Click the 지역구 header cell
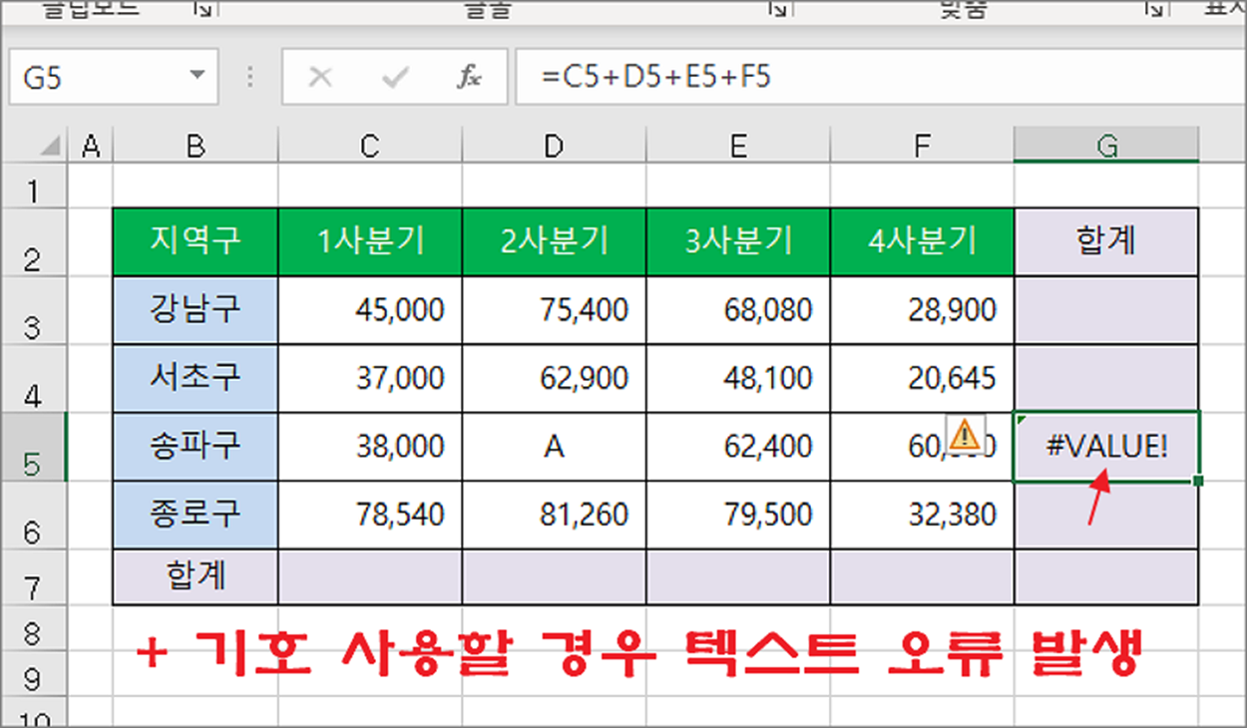 (196, 242)
